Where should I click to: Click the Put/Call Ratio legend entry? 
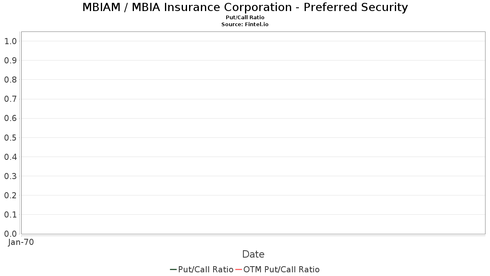coord(202,269)
